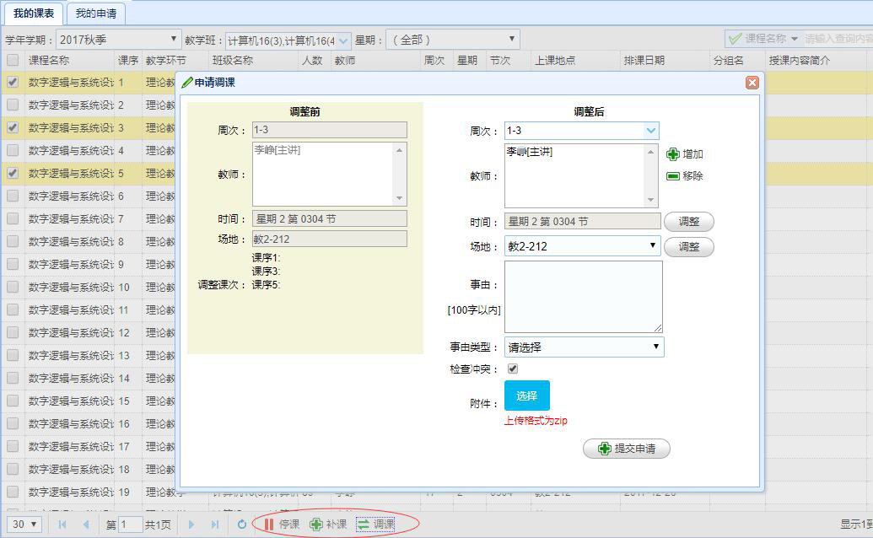Check the row for 课序 2
Image resolution: width=873 pixels, height=538 pixels.
(13, 105)
